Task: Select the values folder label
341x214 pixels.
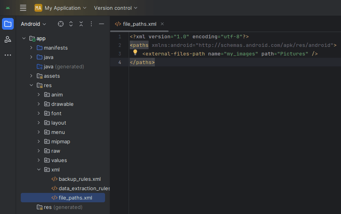Action: coord(59,160)
